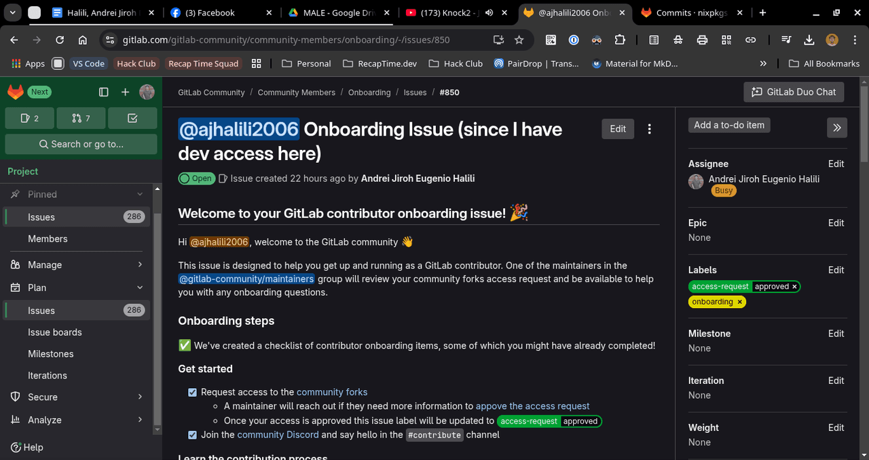Viewport: 869px width, 460px height.
Task: Open All Bookmarks folder
Action: pos(824,63)
